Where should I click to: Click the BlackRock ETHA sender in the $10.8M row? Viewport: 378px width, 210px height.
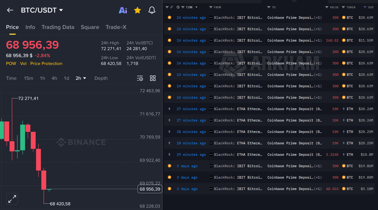pyautogui.click(x=238, y=154)
